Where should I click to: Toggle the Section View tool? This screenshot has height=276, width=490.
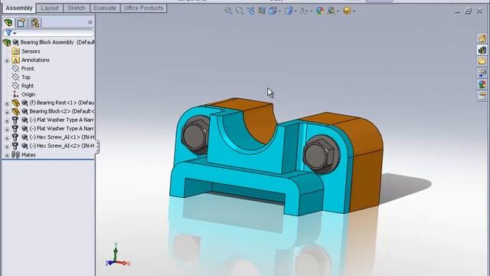(262, 11)
